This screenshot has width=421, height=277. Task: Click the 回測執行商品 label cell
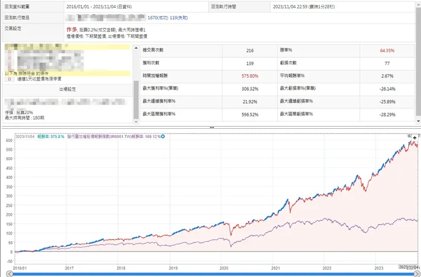(33, 18)
